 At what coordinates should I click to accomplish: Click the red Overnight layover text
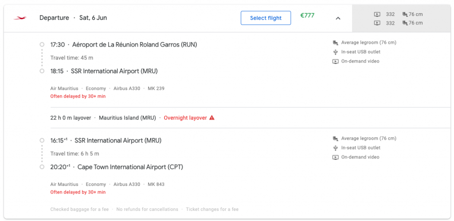pyautogui.click(x=185, y=118)
